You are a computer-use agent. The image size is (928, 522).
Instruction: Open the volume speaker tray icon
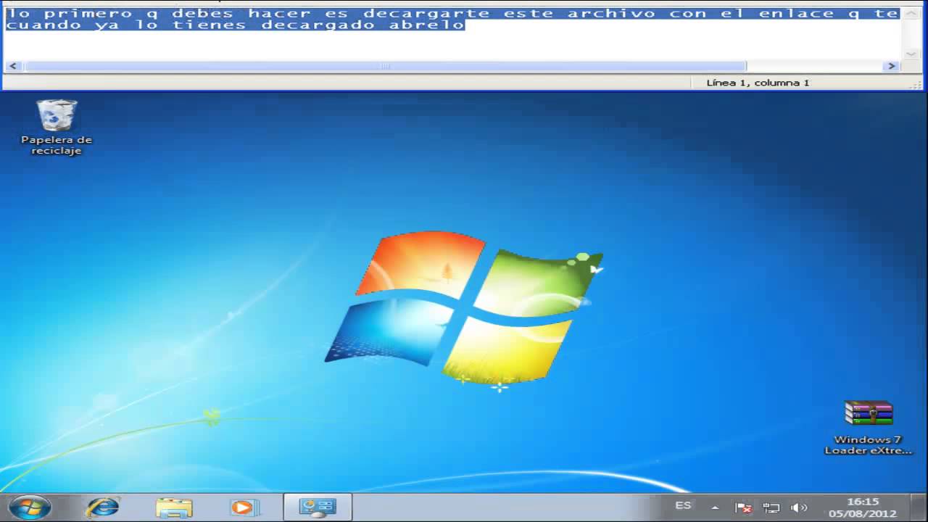coord(799,507)
